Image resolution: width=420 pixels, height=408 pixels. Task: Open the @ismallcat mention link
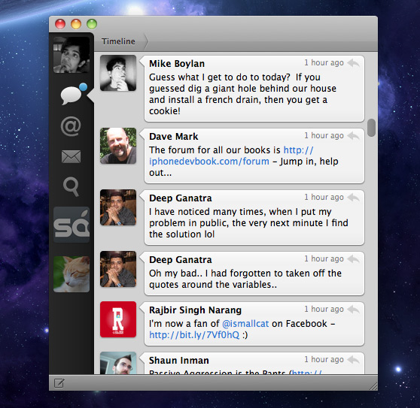pyautogui.click(x=245, y=324)
